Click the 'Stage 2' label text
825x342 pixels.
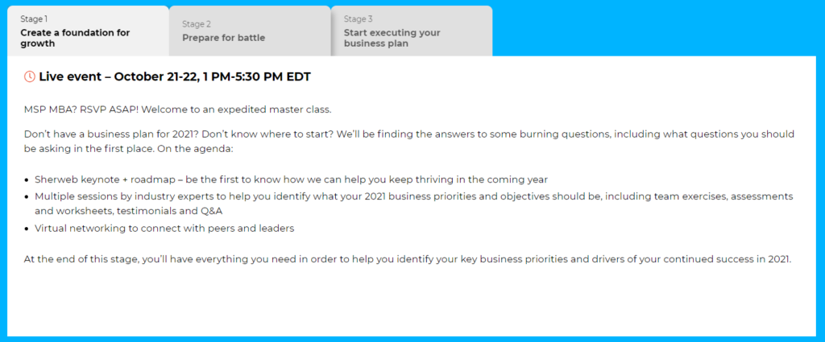tap(197, 23)
